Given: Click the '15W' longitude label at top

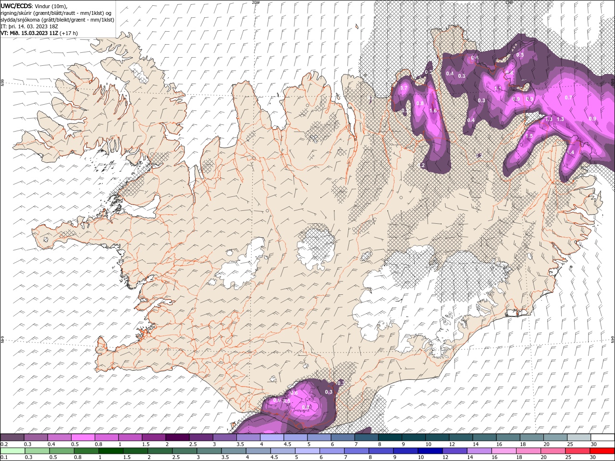Looking at the screenshot, I should pyautogui.click(x=509, y=2).
